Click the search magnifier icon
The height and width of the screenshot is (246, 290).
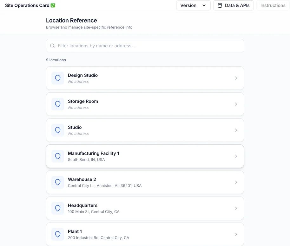tap(53, 46)
